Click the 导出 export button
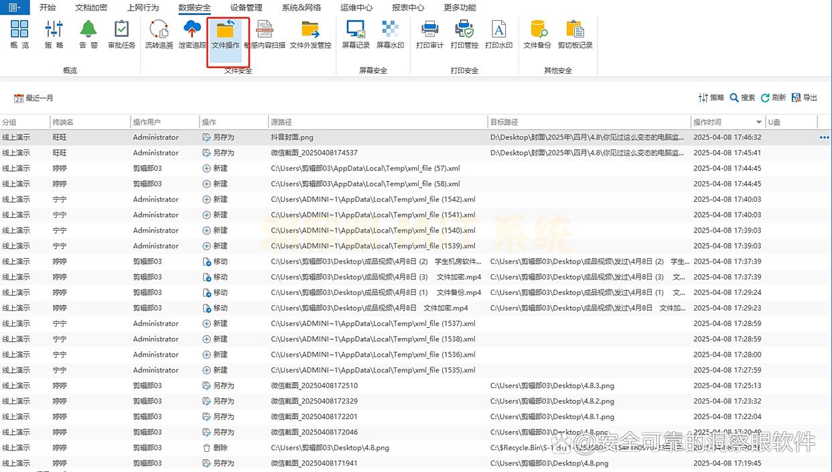Image resolution: width=832 pixels, height=472 pixels. coord(805,98)
